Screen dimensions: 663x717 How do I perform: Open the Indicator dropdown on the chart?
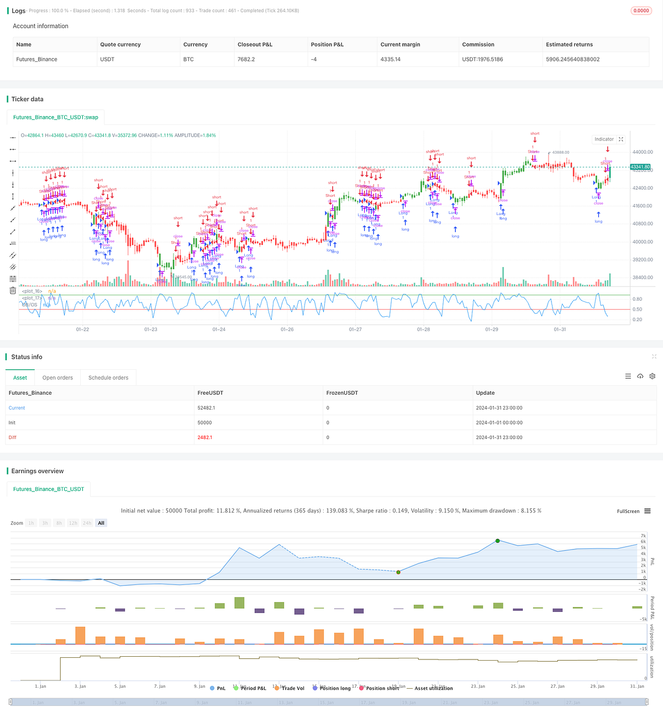click(604, 139)
